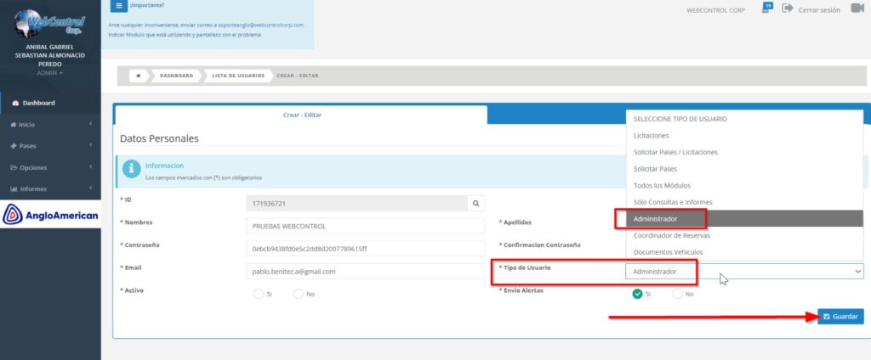
Task: Open the Crear - Editar tab
Action: [x=301, y=115]
